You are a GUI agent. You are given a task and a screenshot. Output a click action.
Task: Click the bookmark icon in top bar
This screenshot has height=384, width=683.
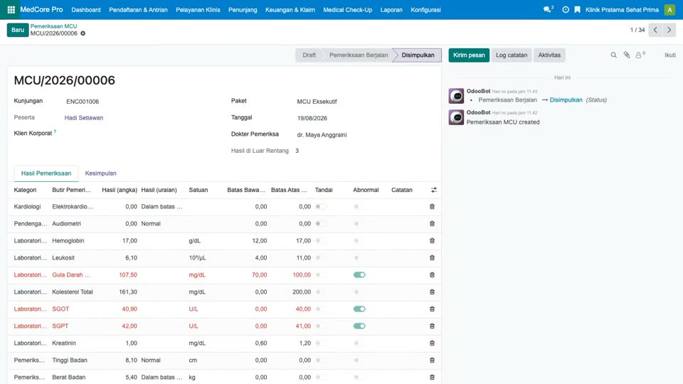pyautogui.click(x=577, y=9)
